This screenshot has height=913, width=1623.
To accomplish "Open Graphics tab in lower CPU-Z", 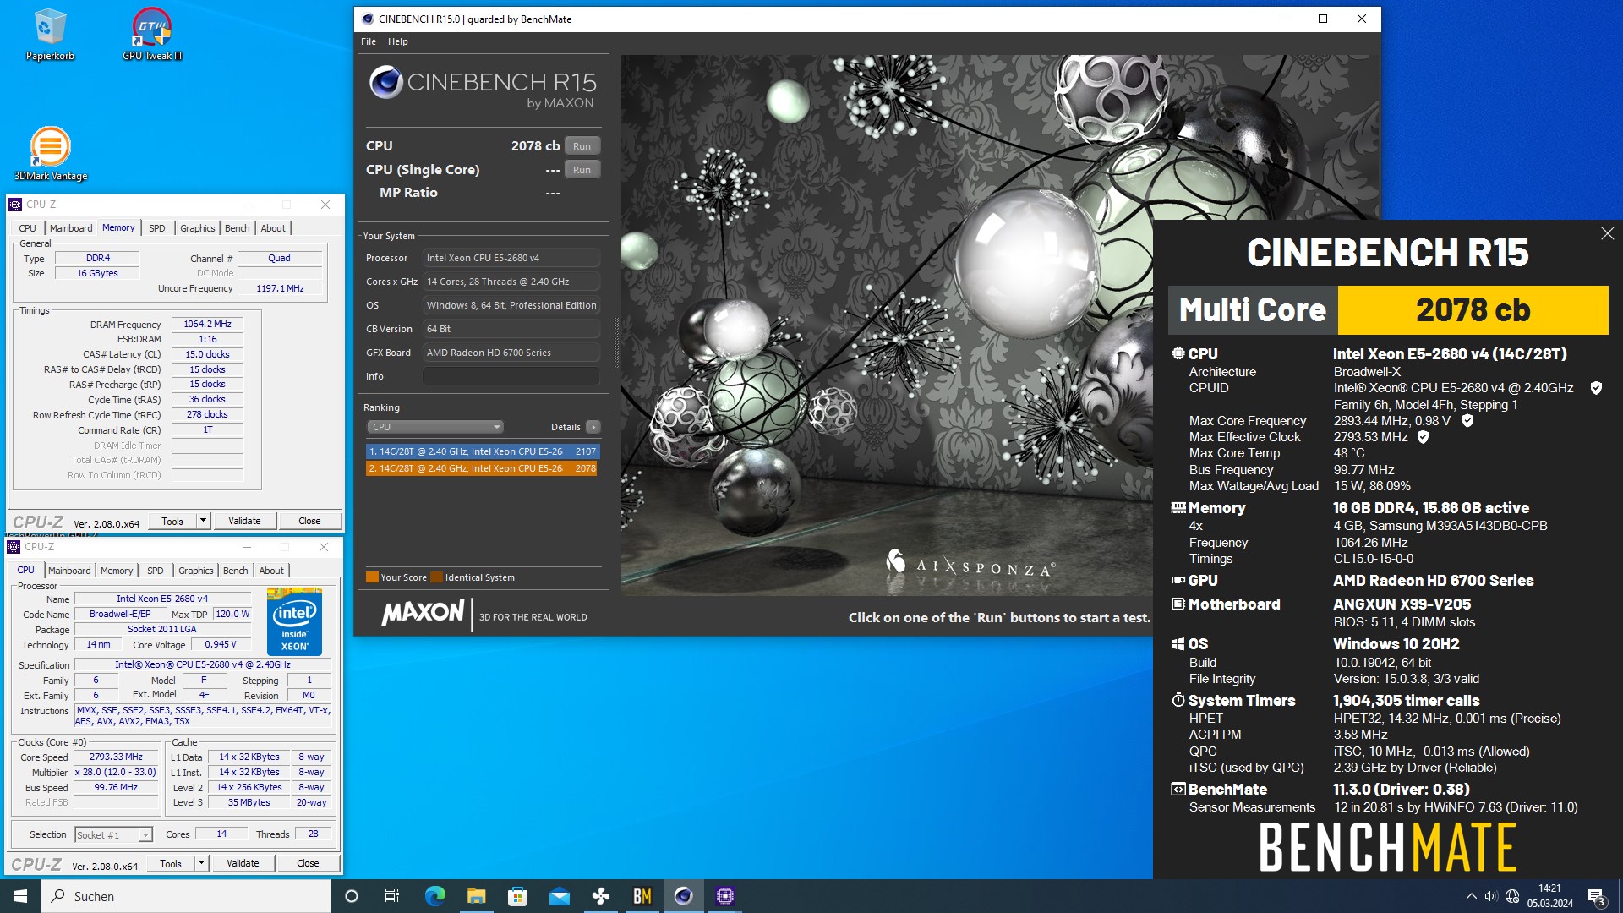I will (x=196, y=571).
